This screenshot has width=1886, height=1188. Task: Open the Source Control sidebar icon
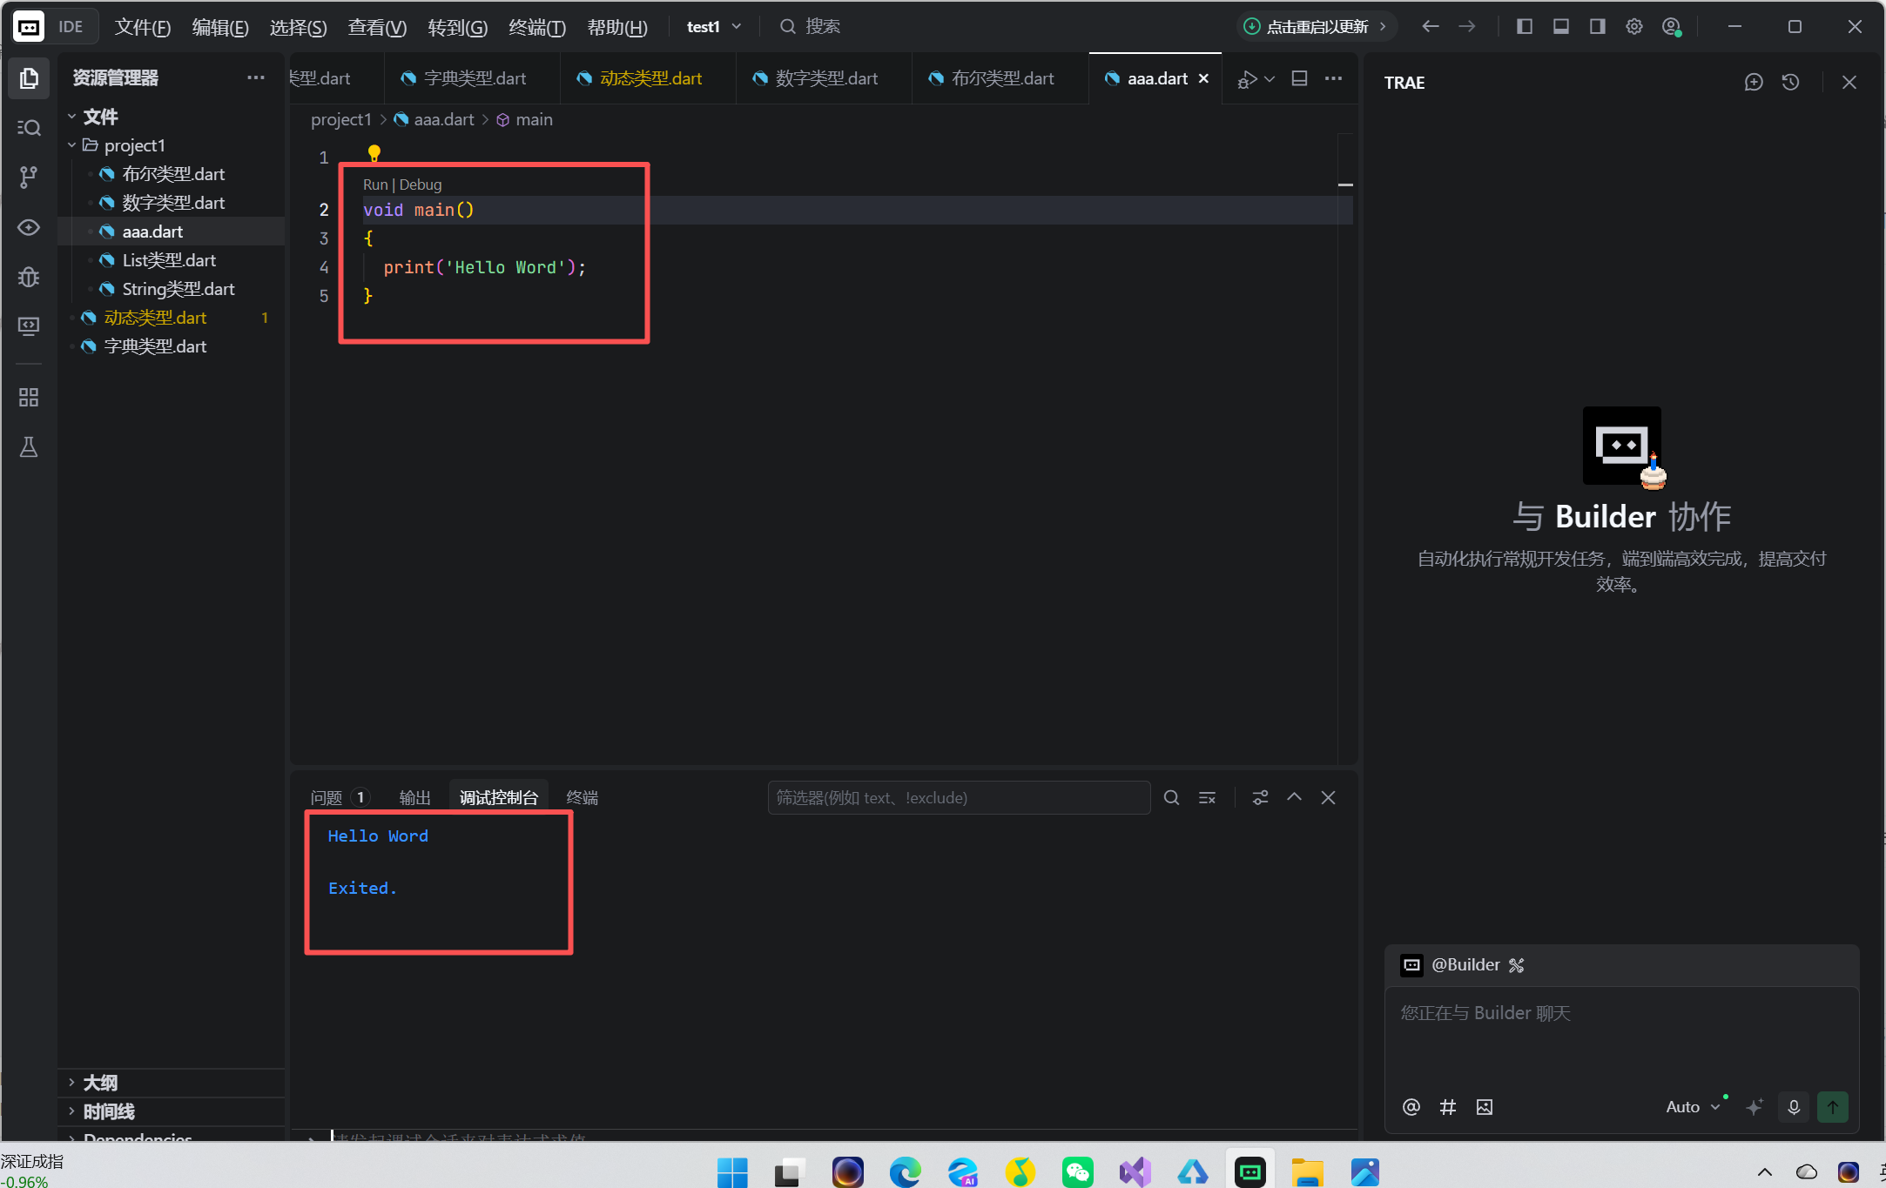[x=29, y=178]
